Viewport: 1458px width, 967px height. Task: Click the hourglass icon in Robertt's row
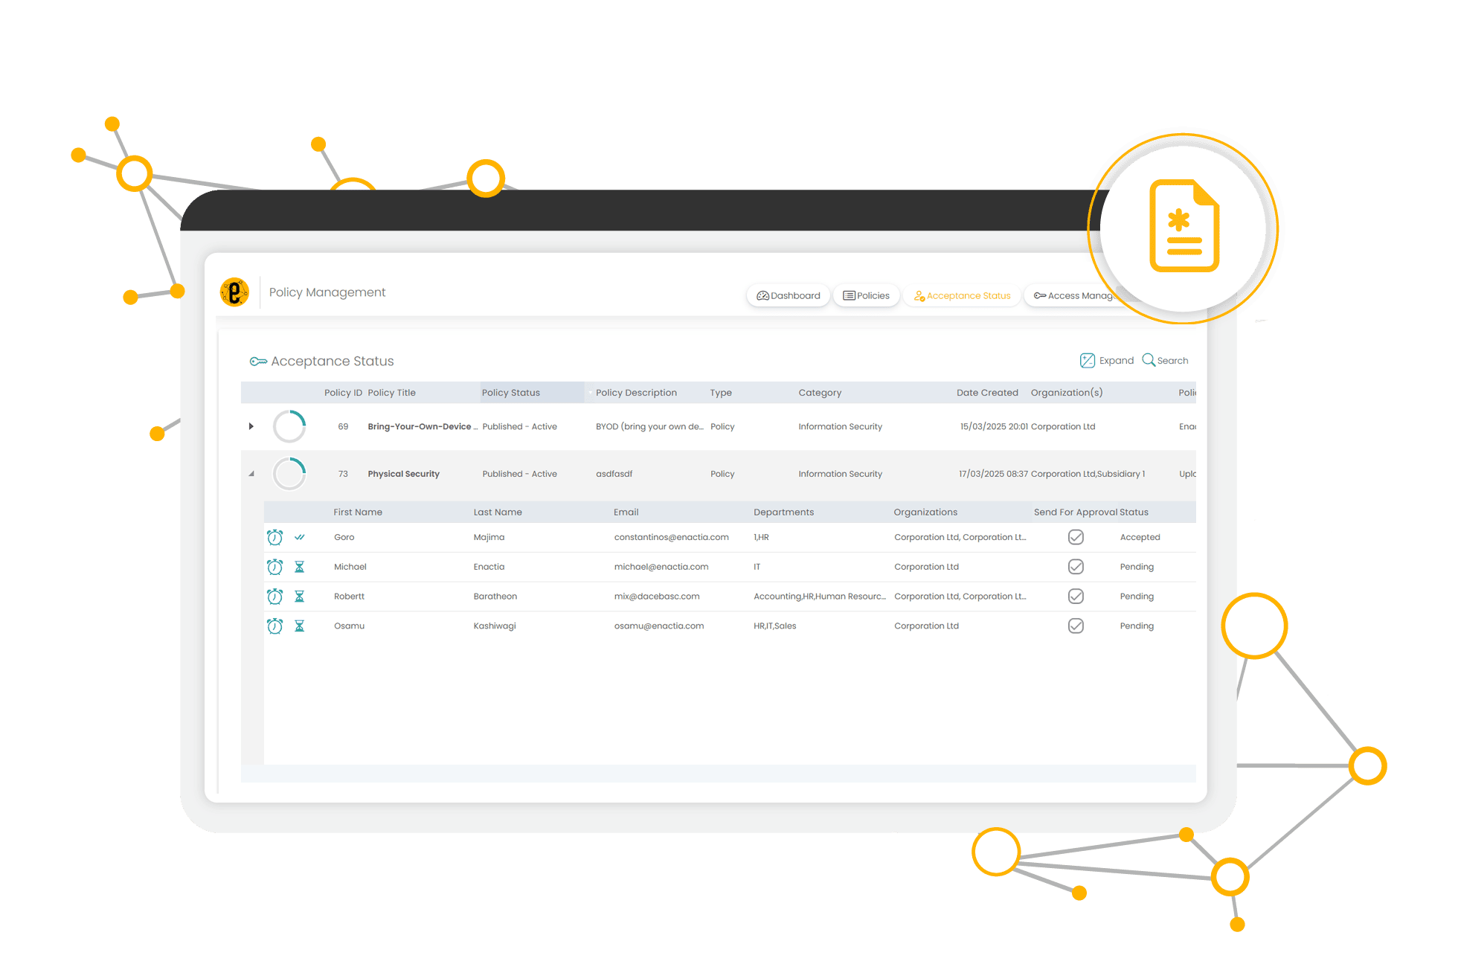[x=299, y=597]
